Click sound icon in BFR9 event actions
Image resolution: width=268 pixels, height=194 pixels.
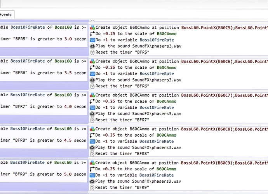(x=92, y=181)
